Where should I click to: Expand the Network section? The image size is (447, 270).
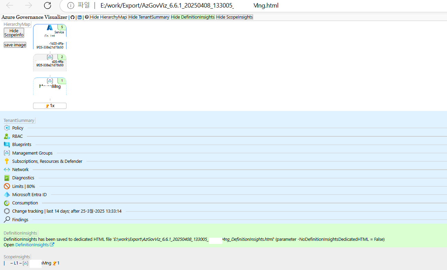[x=20, y=170]
